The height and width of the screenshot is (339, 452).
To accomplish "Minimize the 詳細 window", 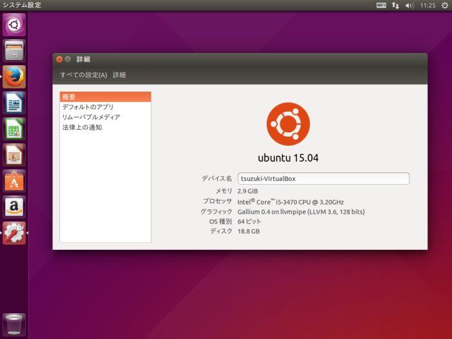I will tap(68, 59).
